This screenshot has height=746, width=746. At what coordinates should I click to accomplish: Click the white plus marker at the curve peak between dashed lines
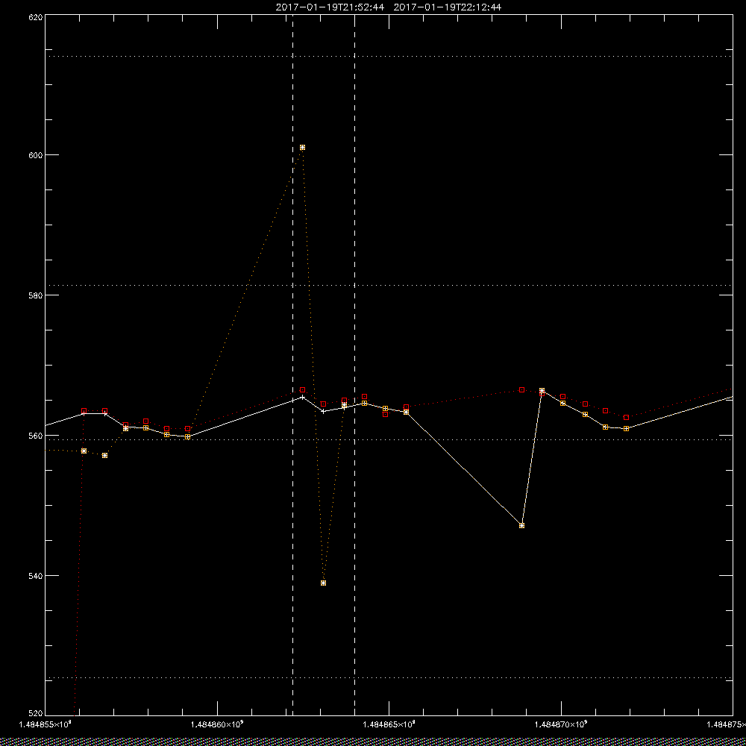[x=303, y=397]
